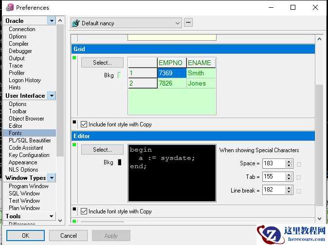
Task: Pick the Grid background color swatch
Action: tap(119, 75)
